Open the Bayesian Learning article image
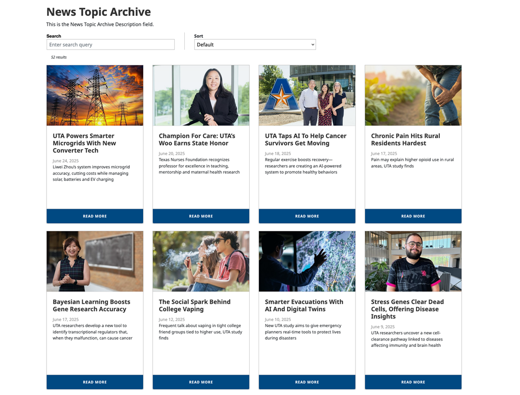The height and width of the screenshot is (395, 520). click(x=95, y=261)
